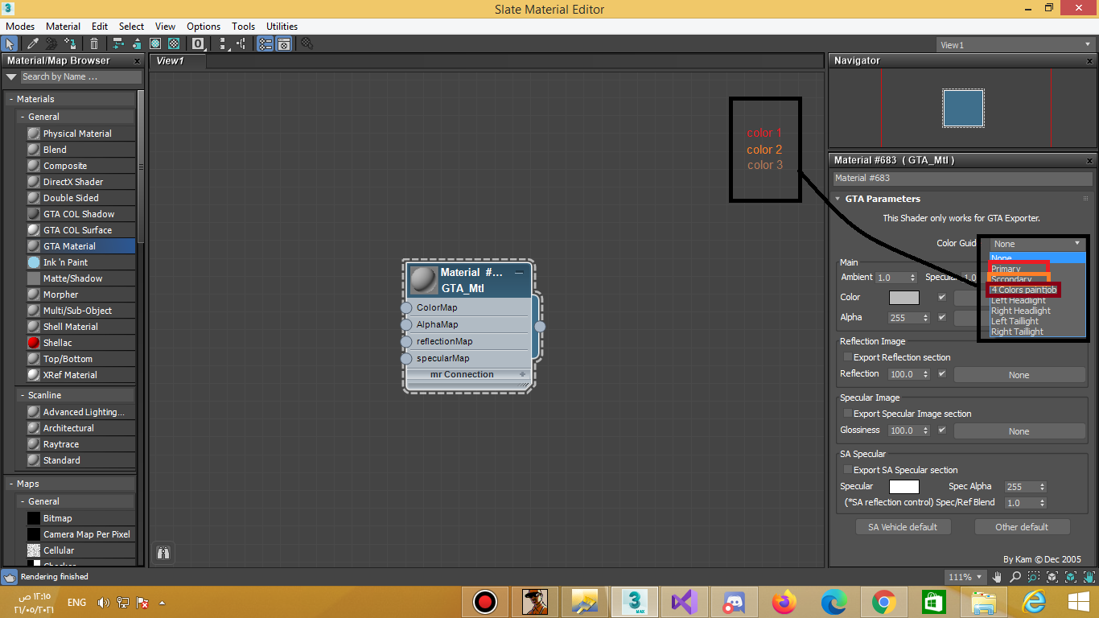Open the Color Guide dropdown
1099x618 pixels.
[1037, 244]
